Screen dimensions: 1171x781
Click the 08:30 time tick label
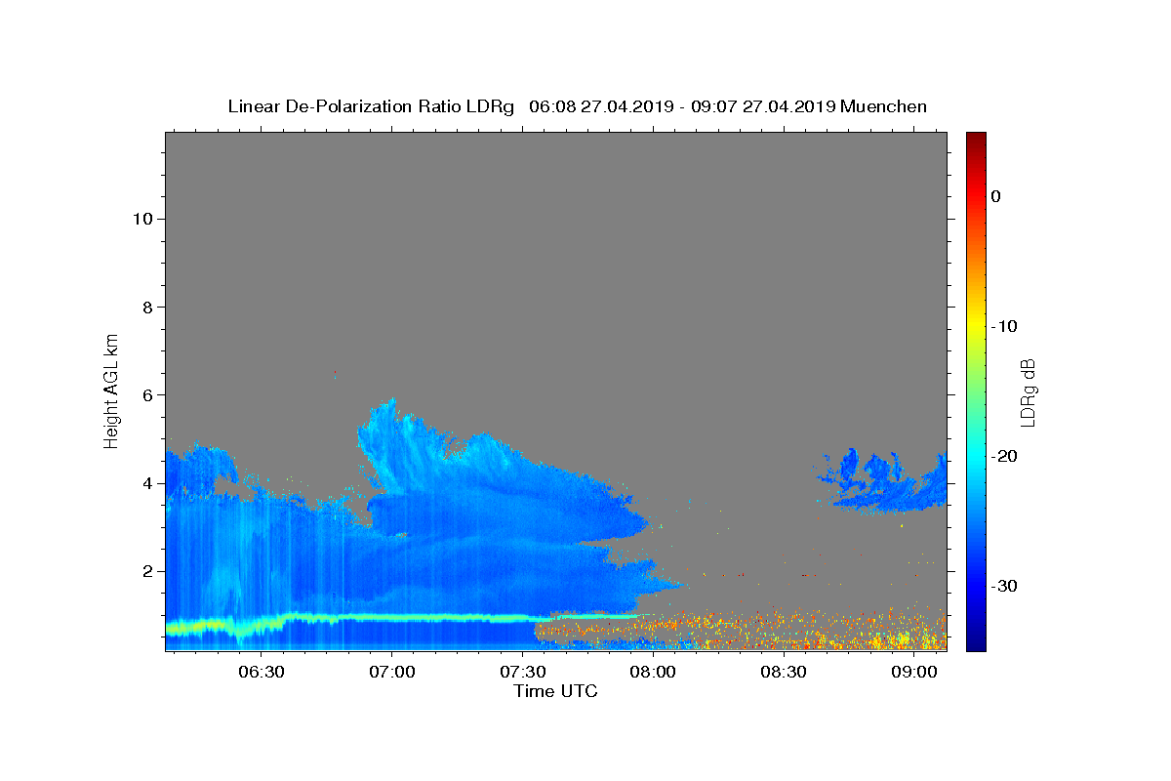pos(783,672)
